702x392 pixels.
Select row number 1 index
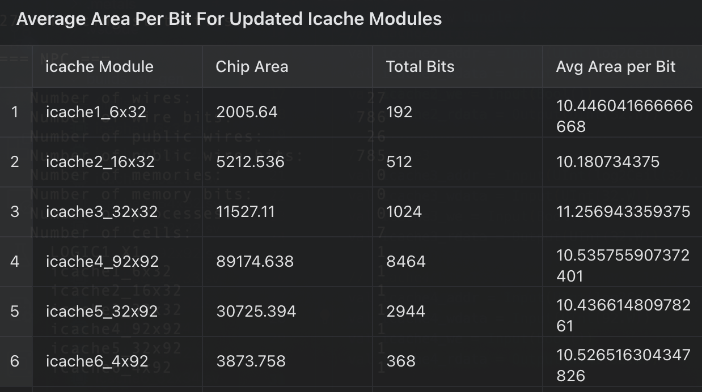click(x=15, y=112)
